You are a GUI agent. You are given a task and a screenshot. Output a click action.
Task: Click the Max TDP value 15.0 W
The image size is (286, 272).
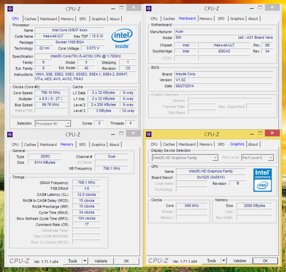click(97, 36)
